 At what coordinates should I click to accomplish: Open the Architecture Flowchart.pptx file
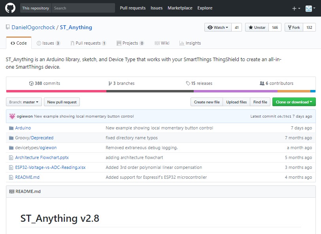[x=42, y=157]
